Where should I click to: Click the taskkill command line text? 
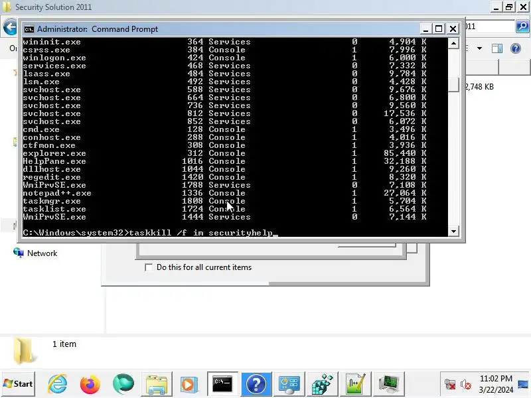[201, 233]
